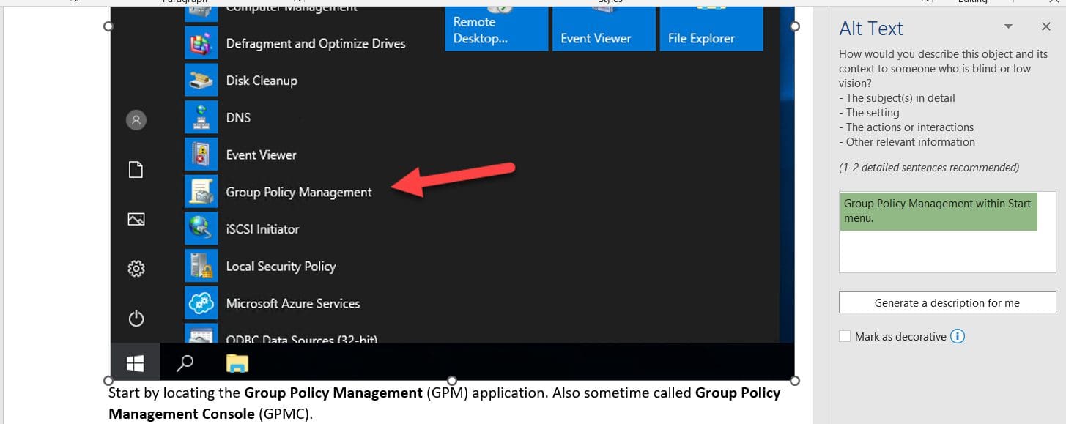
Task: Click the Alt Text pane title
Action: click(871, 29)
